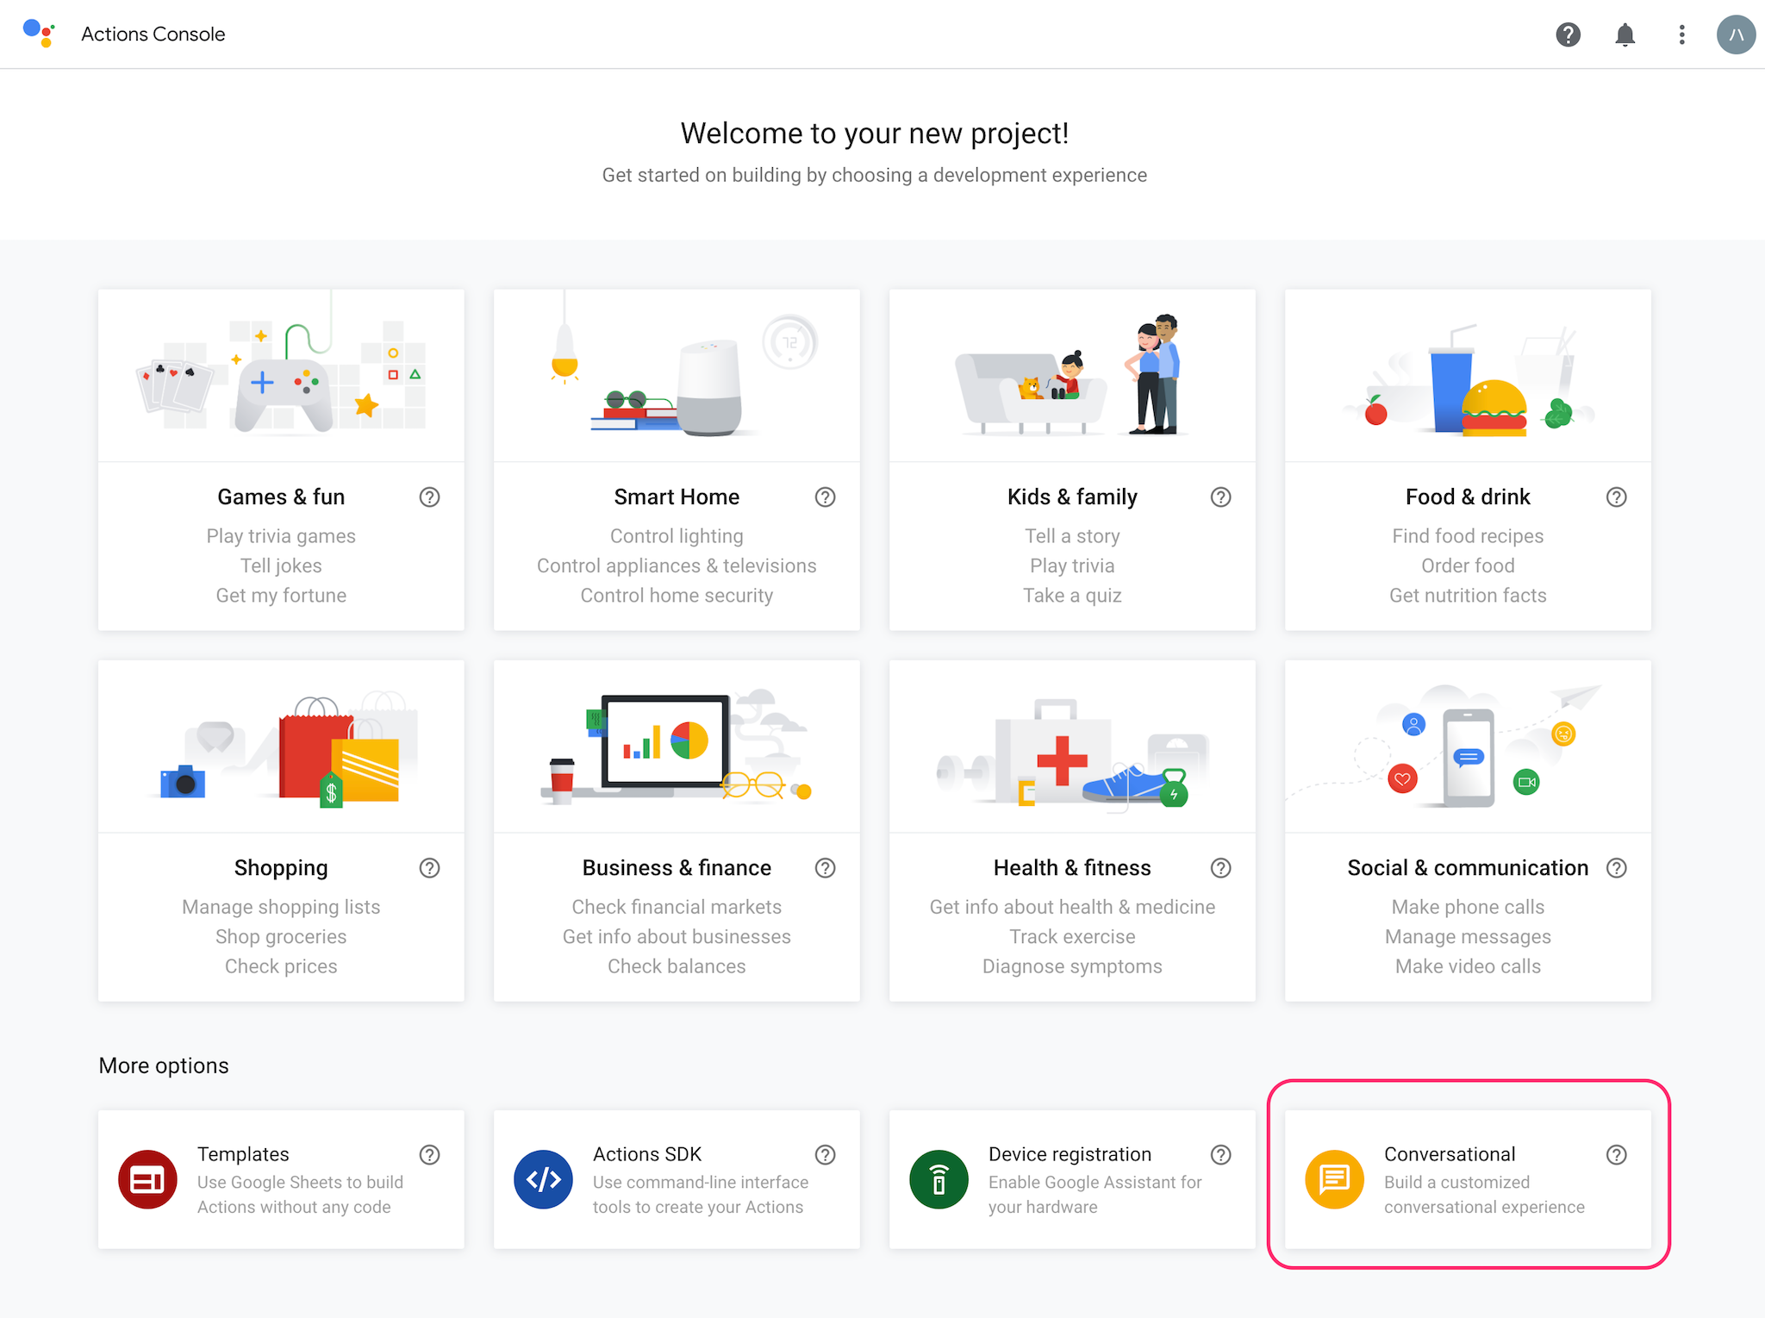Click "Manage shopping lists" text
The width and height of the screenshot is (1765, 1318).
tap(281, 907)
